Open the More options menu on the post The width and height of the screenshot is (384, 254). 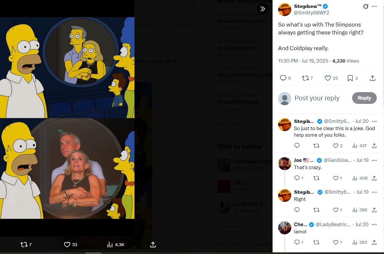point(374,7)
